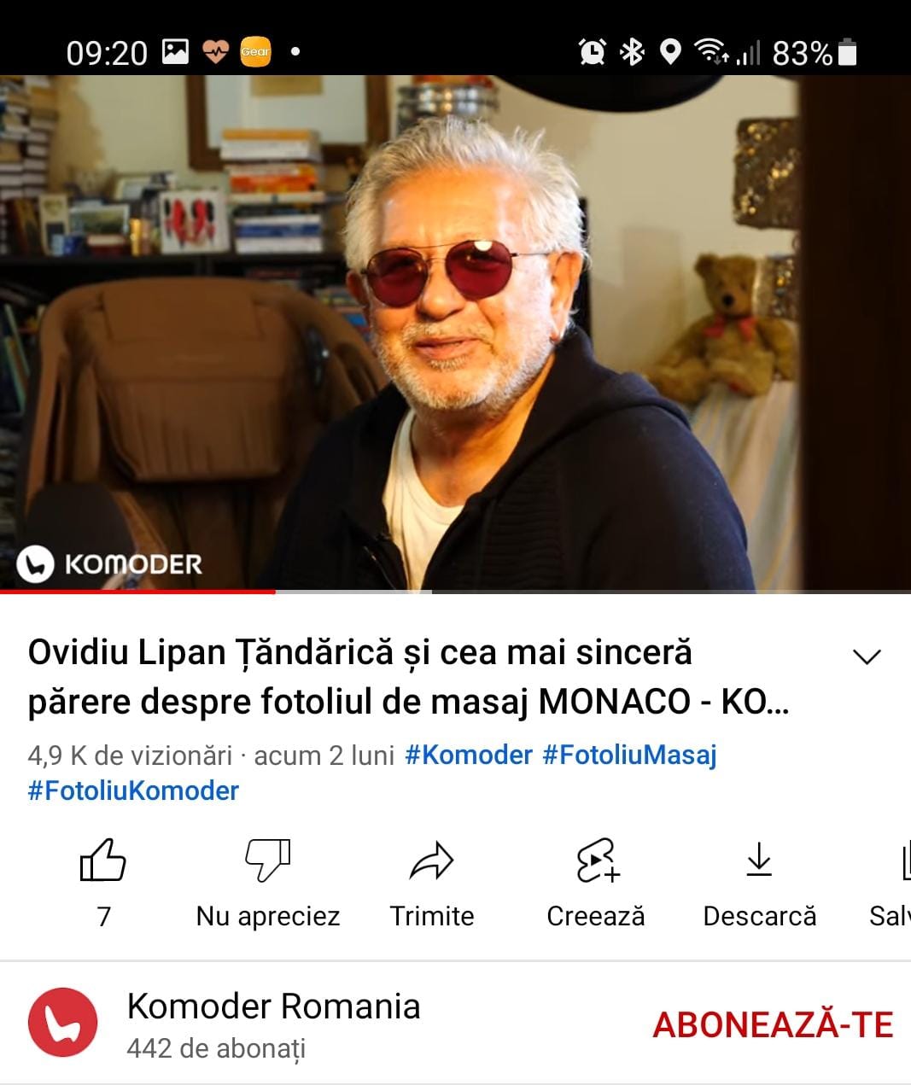Expand the video description chevron
911x1085 pixels.
(867, 656)
